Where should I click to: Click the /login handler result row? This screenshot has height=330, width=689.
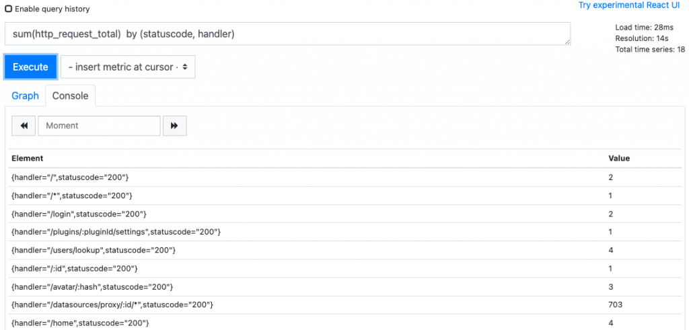(x=347, y=214)
